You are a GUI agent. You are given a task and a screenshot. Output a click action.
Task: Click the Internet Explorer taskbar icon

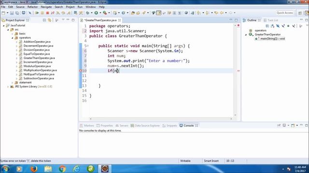pyautogui.click(x=76, y=169)
